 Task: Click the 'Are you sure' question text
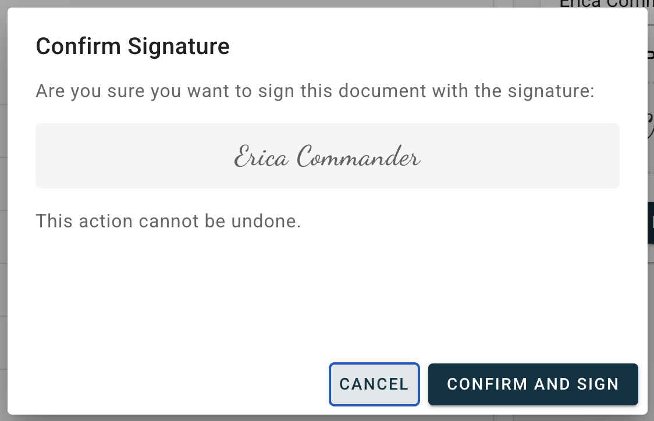(x=315, y=91)
